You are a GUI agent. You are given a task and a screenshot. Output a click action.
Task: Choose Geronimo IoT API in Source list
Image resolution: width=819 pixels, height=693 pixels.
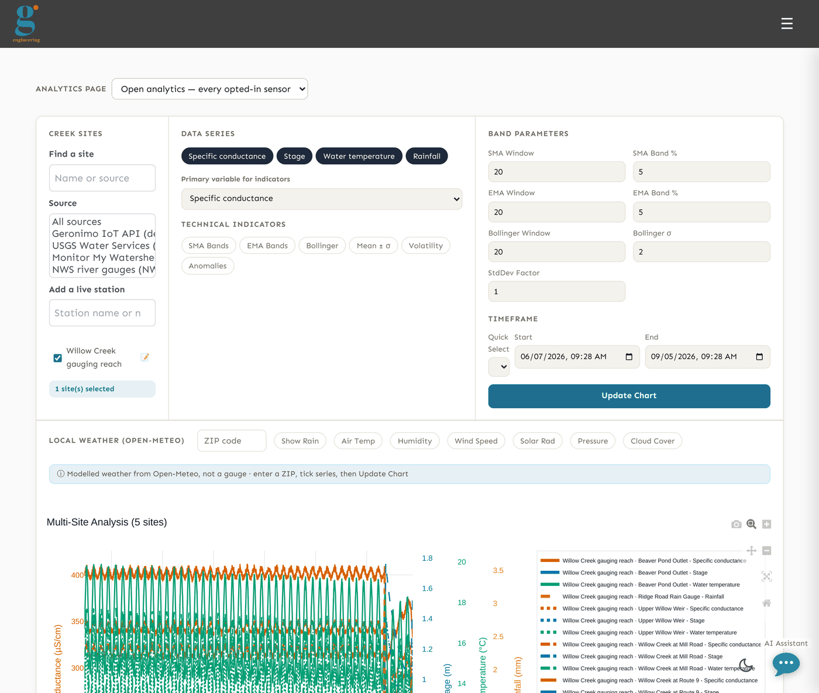(x=102, y=234)
